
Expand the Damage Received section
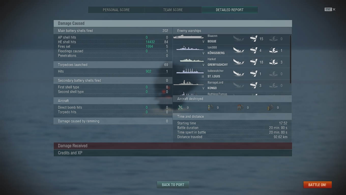tap(173, 146)
